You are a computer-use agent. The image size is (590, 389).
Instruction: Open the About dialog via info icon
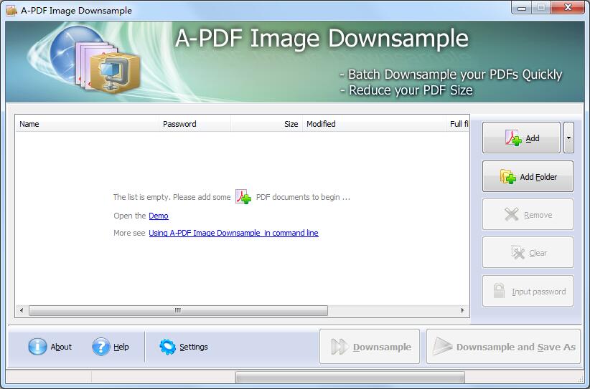click(x=37, y=347)
